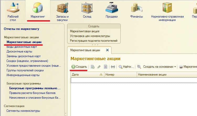Click the edit pencil icon in toolbar

pos(99,67)
